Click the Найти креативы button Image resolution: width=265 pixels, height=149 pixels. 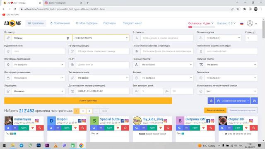click(x=88, y=101)
